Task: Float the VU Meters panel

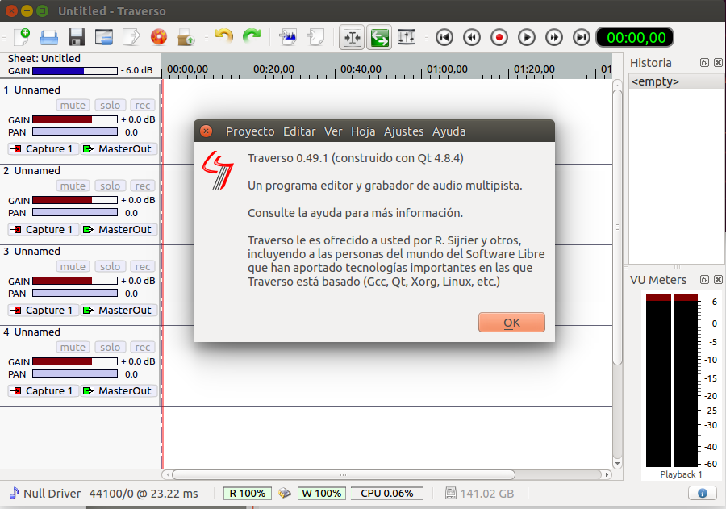Action: coord(704,280)
